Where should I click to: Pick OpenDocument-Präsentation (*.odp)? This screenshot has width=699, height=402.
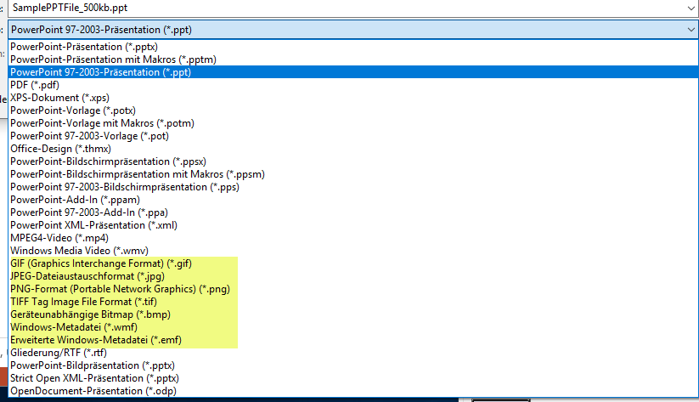click(353, 391)
